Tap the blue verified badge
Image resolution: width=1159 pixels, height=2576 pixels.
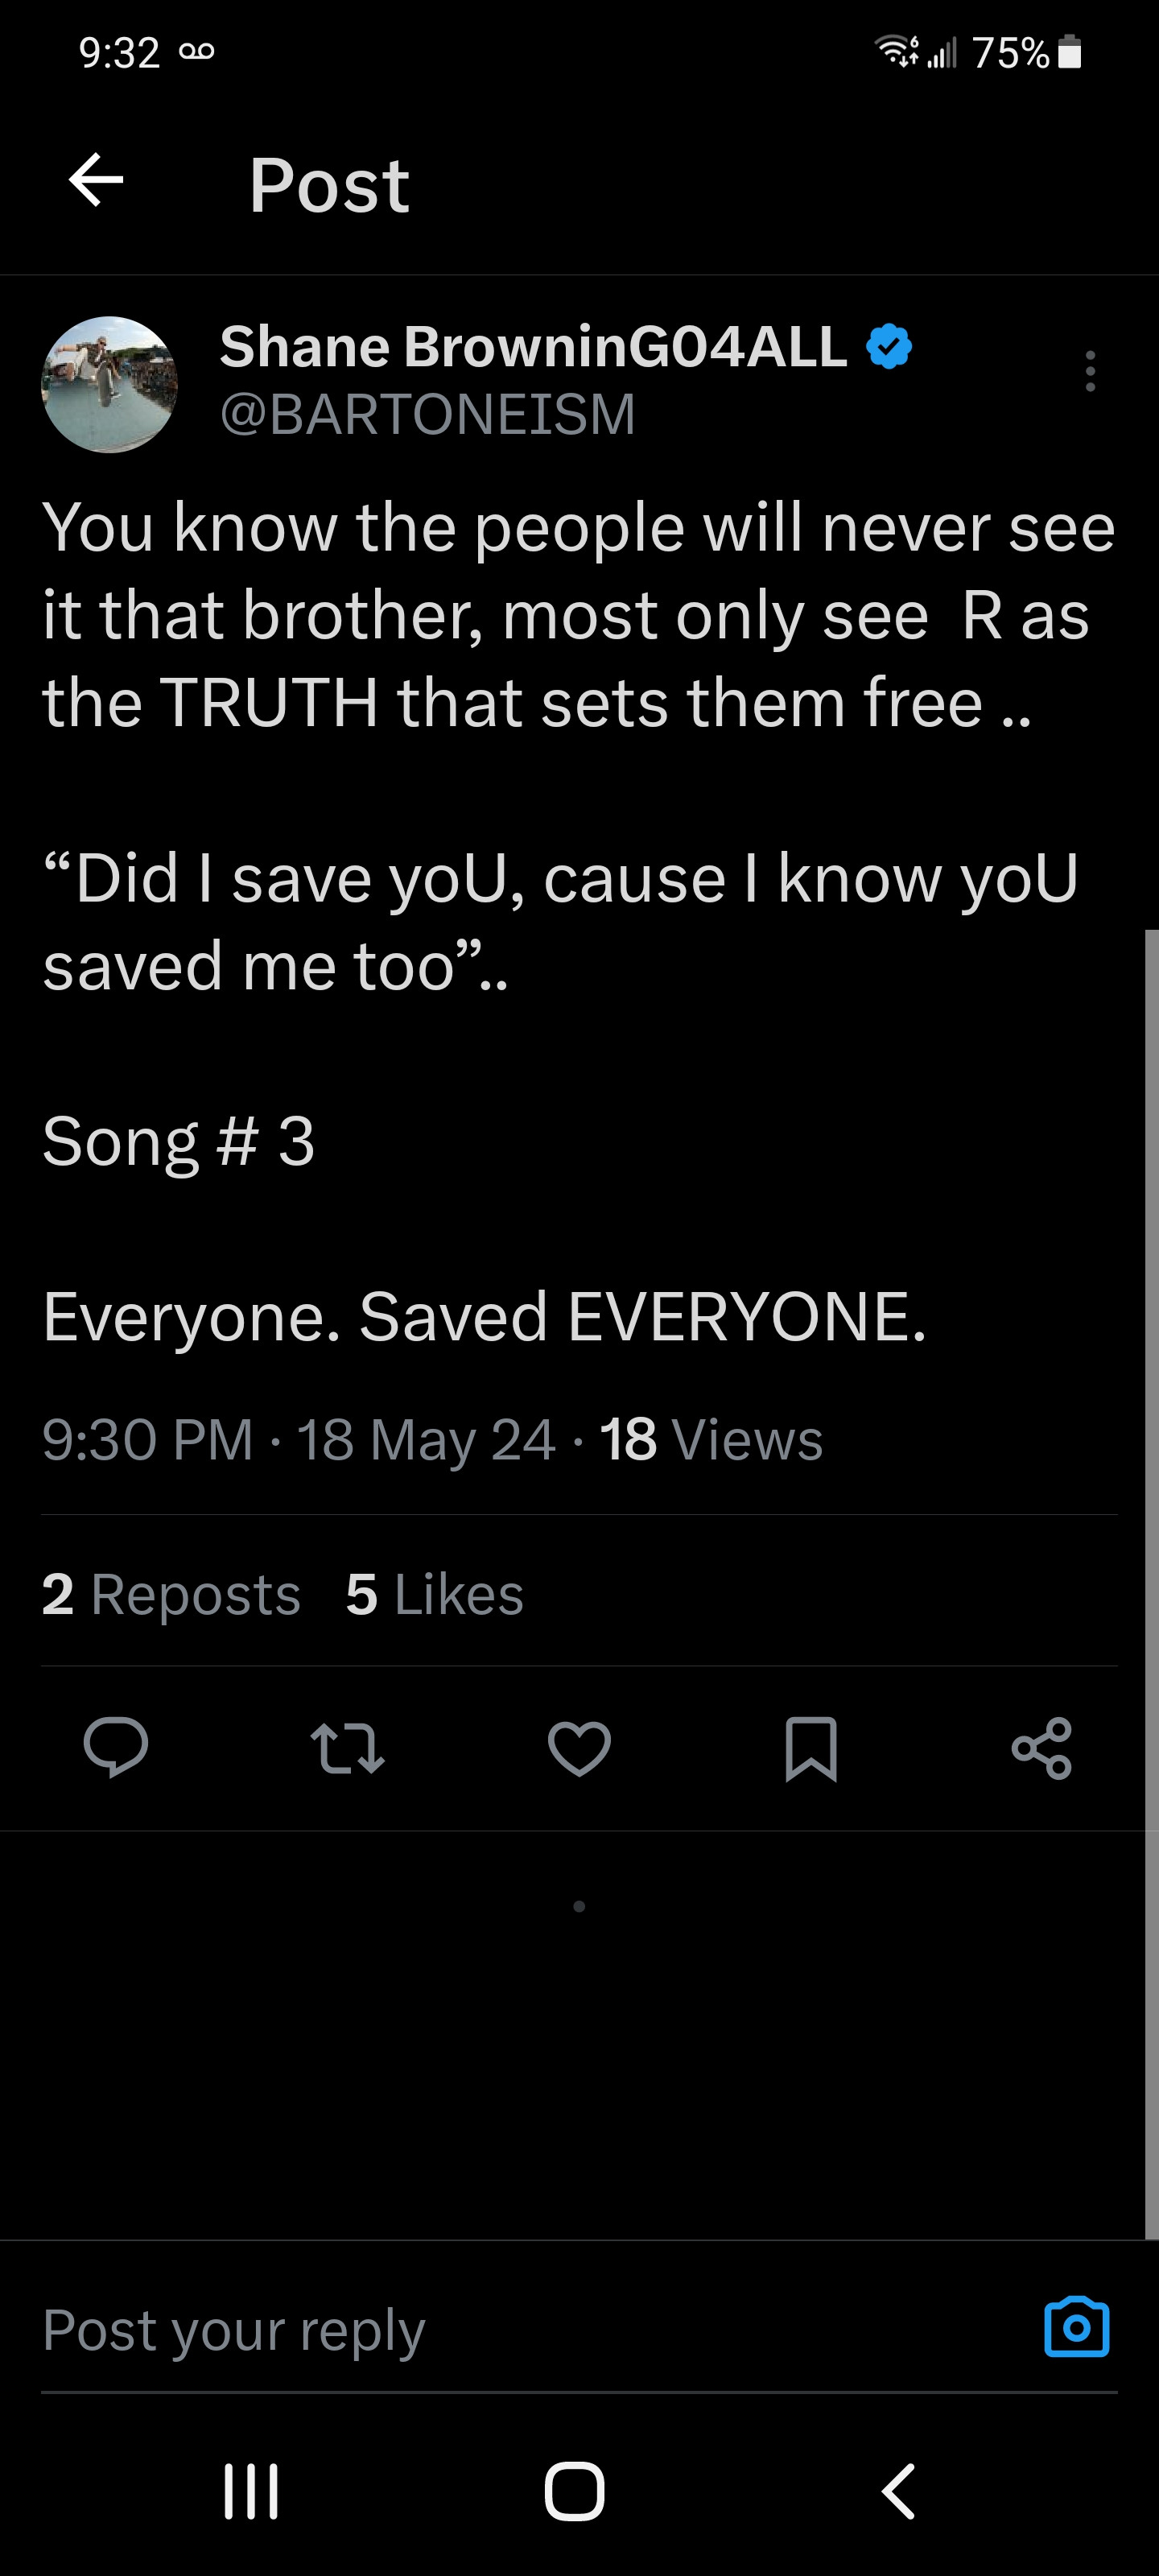coord(889,347)
